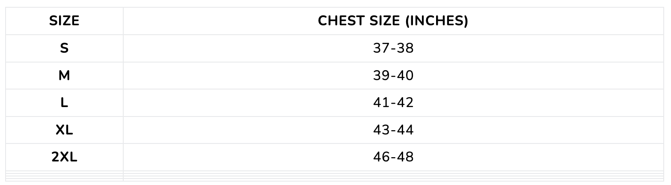Click the L size cell
This screenshot has width=671, height=185.
click(x=64, y=103)
